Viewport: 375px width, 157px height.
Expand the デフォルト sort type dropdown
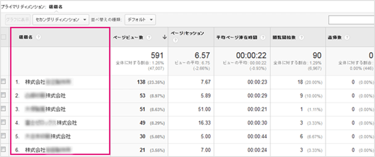pos(140,20)
